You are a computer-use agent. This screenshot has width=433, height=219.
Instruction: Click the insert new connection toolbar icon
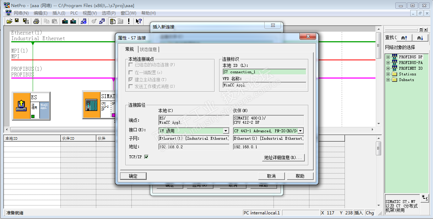(x=102, y=21)
